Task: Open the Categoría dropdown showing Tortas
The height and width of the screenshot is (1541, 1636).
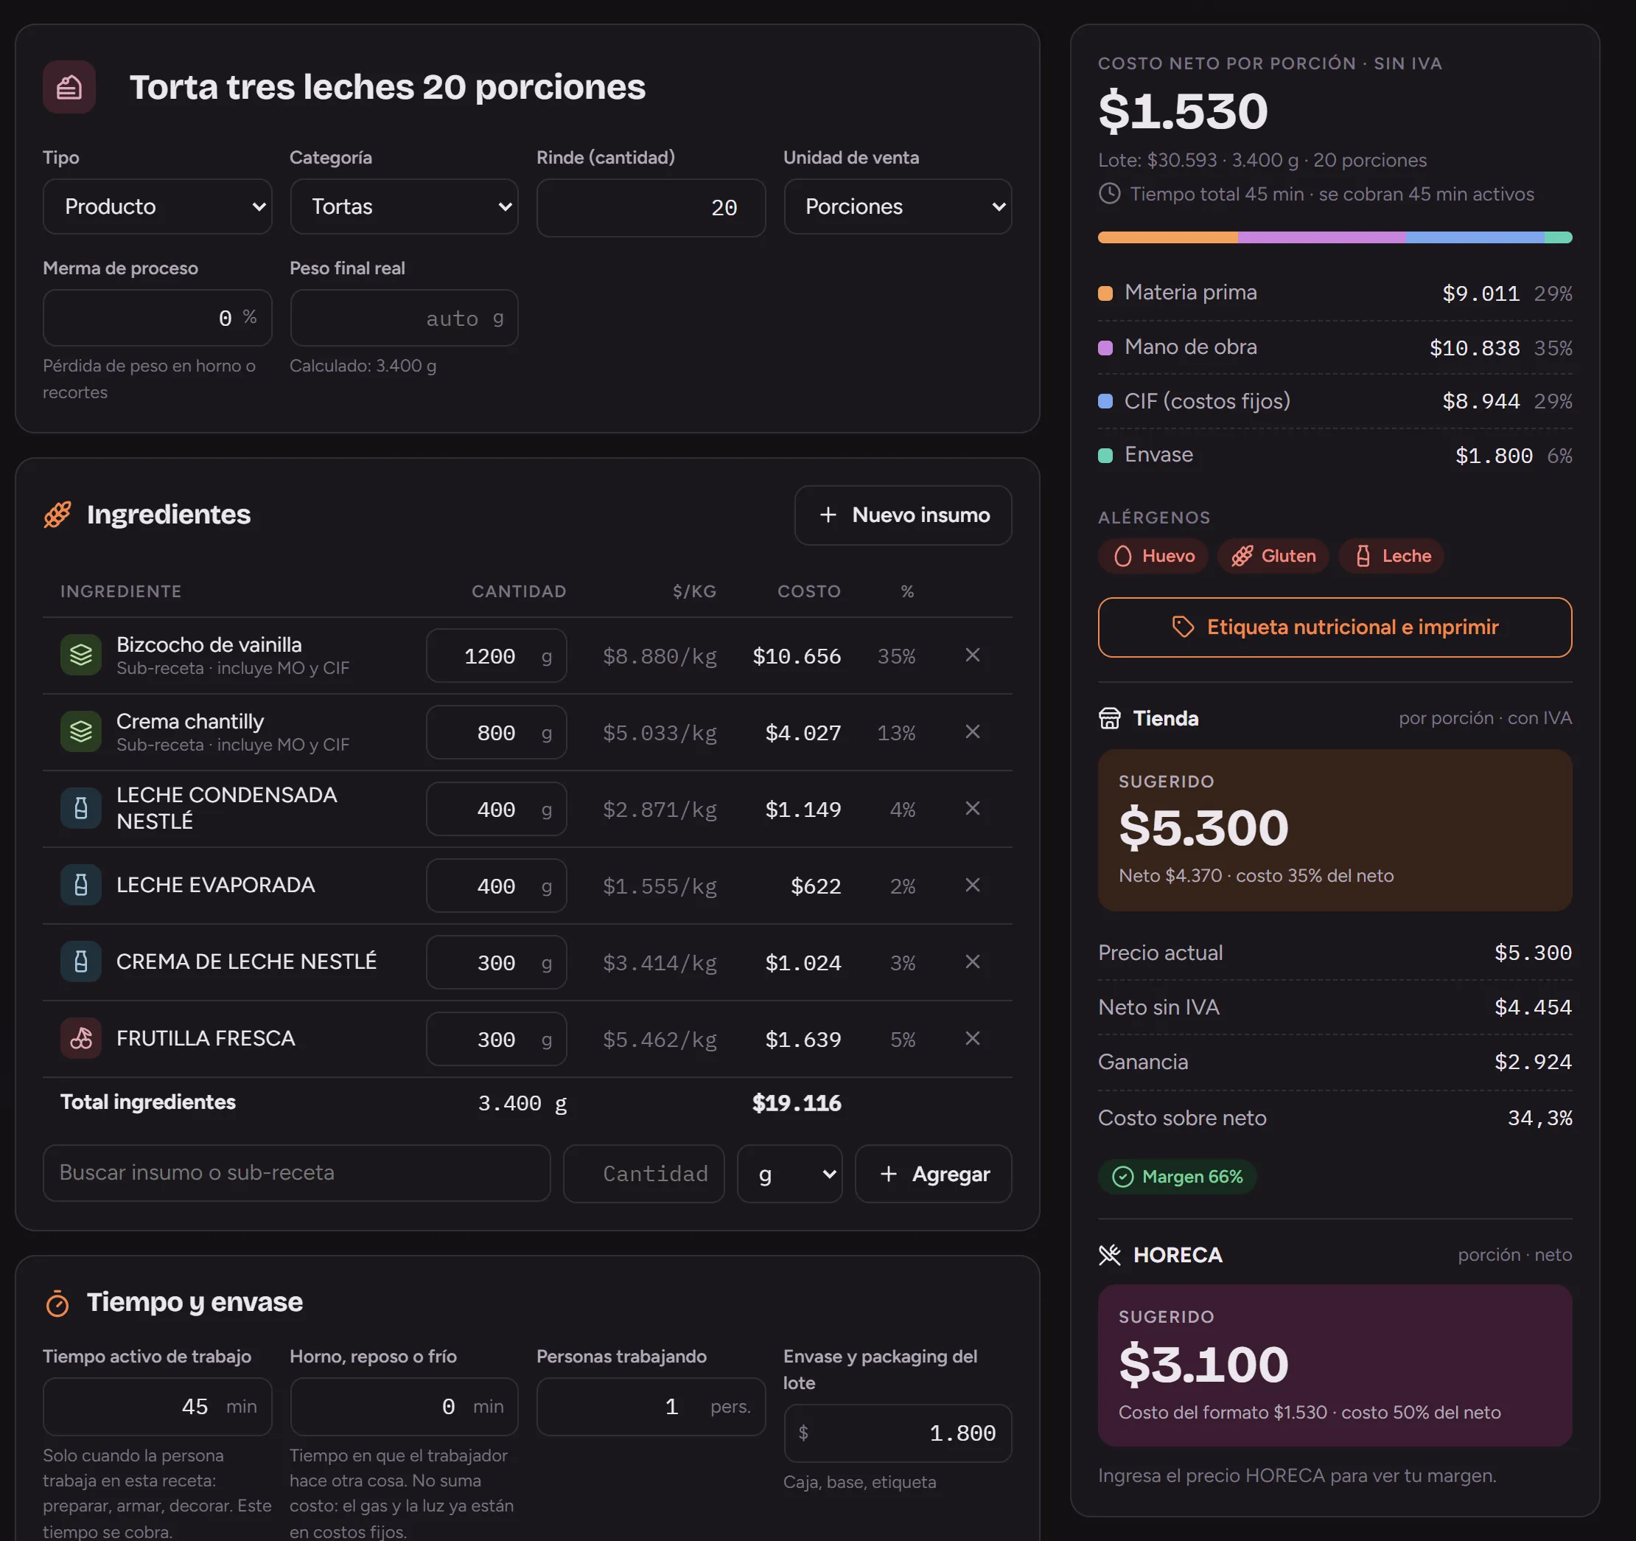Action: [404, 206]
